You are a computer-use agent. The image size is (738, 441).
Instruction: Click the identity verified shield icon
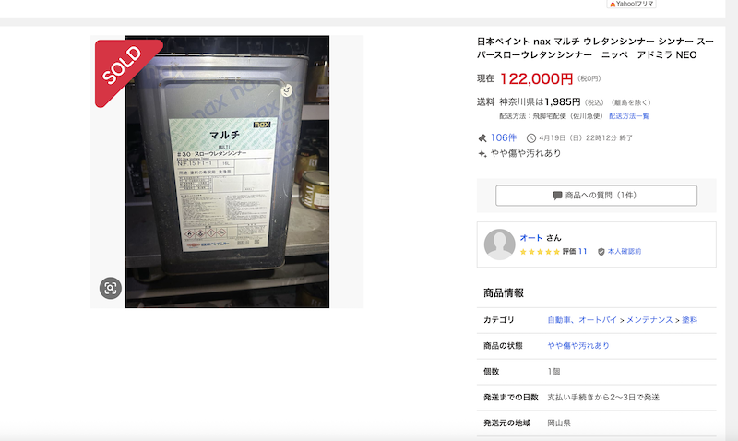point(601,252)
